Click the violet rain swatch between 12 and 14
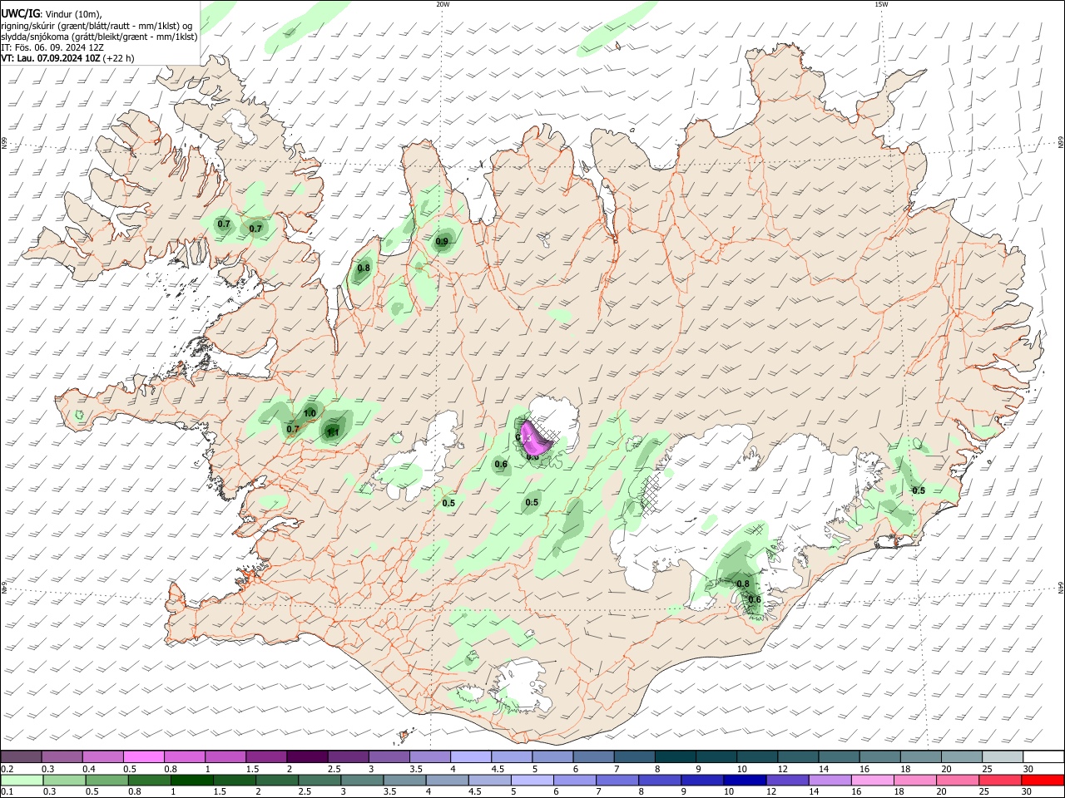 coord(787,780)
